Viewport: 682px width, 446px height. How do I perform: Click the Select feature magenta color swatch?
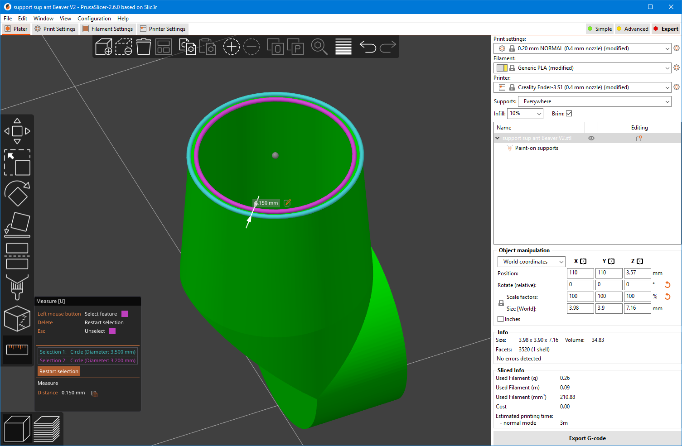click(125, 314)
